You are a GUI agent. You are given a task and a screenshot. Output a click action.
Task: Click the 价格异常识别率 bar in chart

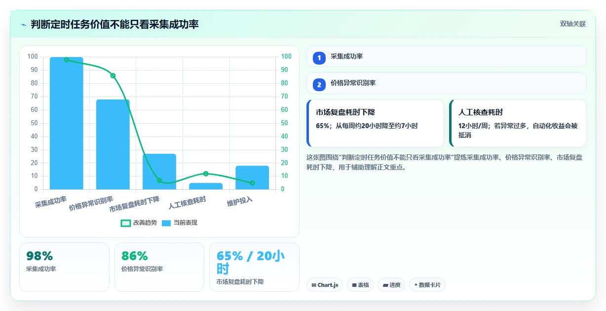pyautogui.click(x=113, y=144)
